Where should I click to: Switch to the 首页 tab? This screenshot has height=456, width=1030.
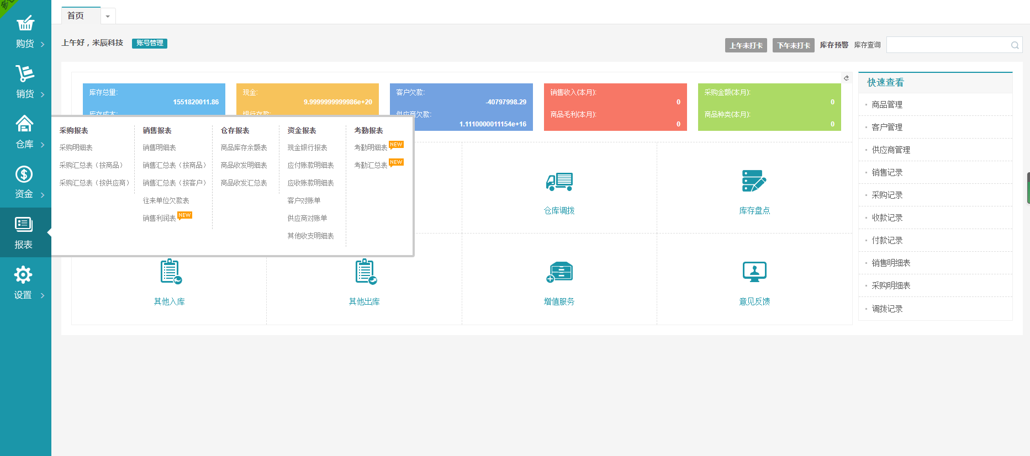tap(76, 16)
